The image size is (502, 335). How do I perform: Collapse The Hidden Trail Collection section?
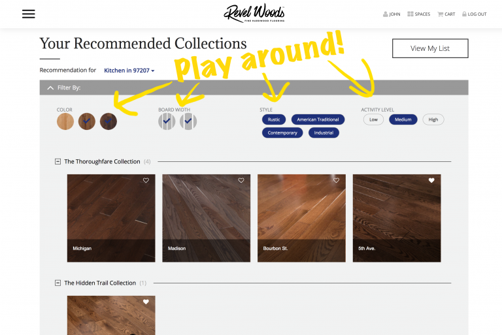tap(58, 283)
